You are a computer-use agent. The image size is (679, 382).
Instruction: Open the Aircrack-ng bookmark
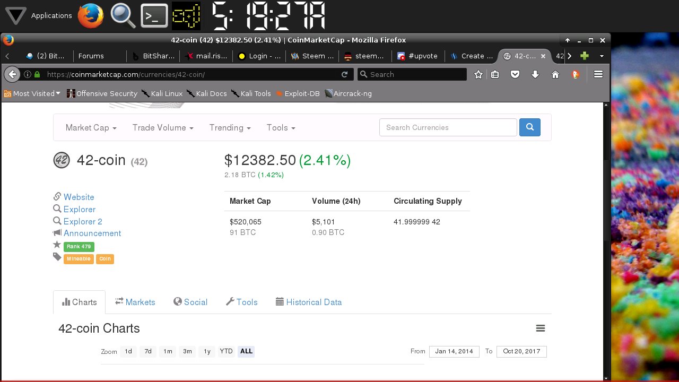(348, 93)
